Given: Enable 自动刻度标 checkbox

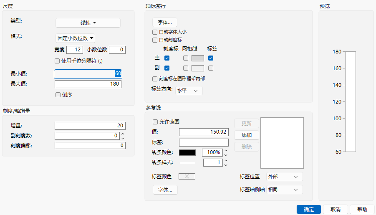Looking at the screenshot, I should [155, 40].
